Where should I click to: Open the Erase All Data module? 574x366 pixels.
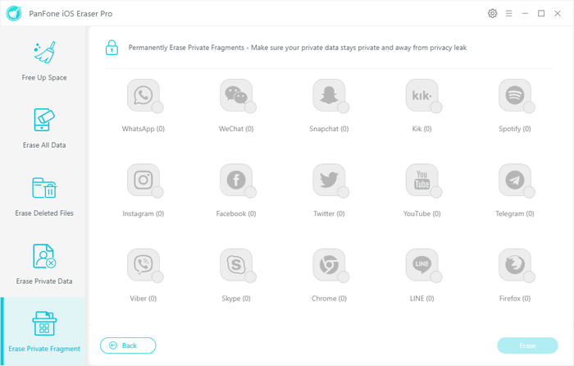(x=44, y=128)
